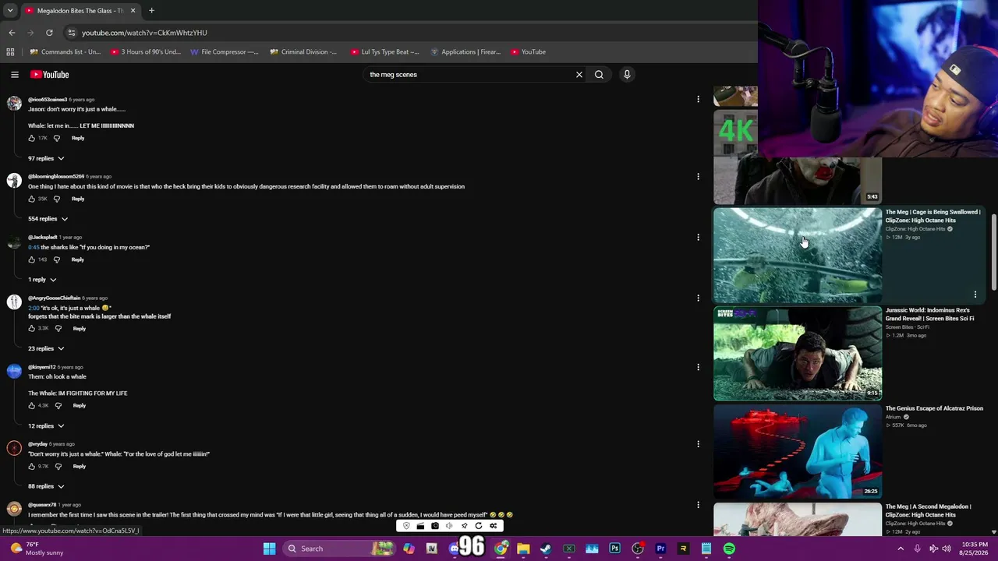The width and height of the screenshot is (998, 561).
Task: Reload the page in the browser toolbar
Action: (x=49, y=33)
